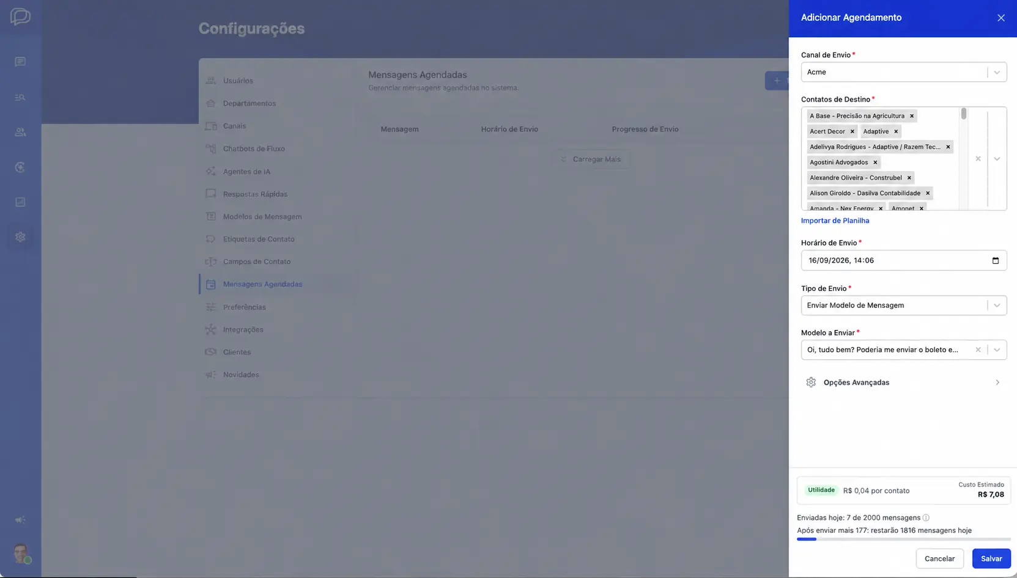Remove 'Alexandre Oliveira - Construbel' contact tag
The image size is (1017, 578).
(909, 178)
